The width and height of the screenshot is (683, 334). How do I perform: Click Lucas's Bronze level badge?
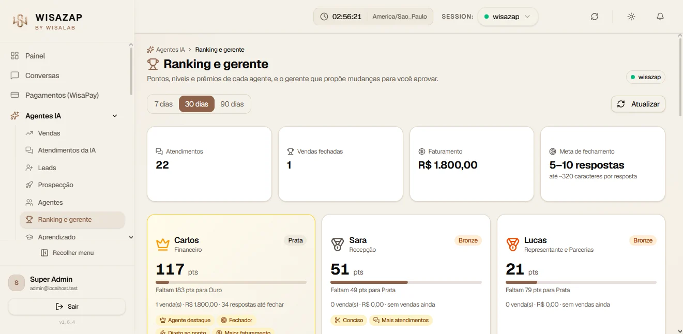point(643,240)
